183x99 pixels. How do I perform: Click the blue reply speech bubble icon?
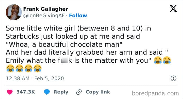47,92
